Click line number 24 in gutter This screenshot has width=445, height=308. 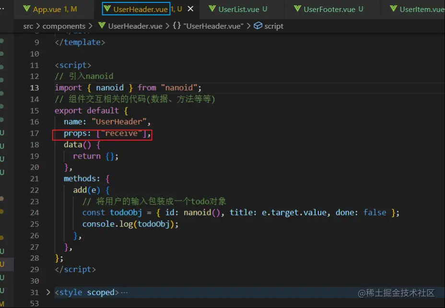(x=35, y=213)
